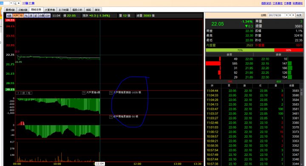Screen dimensions: 306x166
Task: Toggle the 訂 chart option button
Action: 36,16
